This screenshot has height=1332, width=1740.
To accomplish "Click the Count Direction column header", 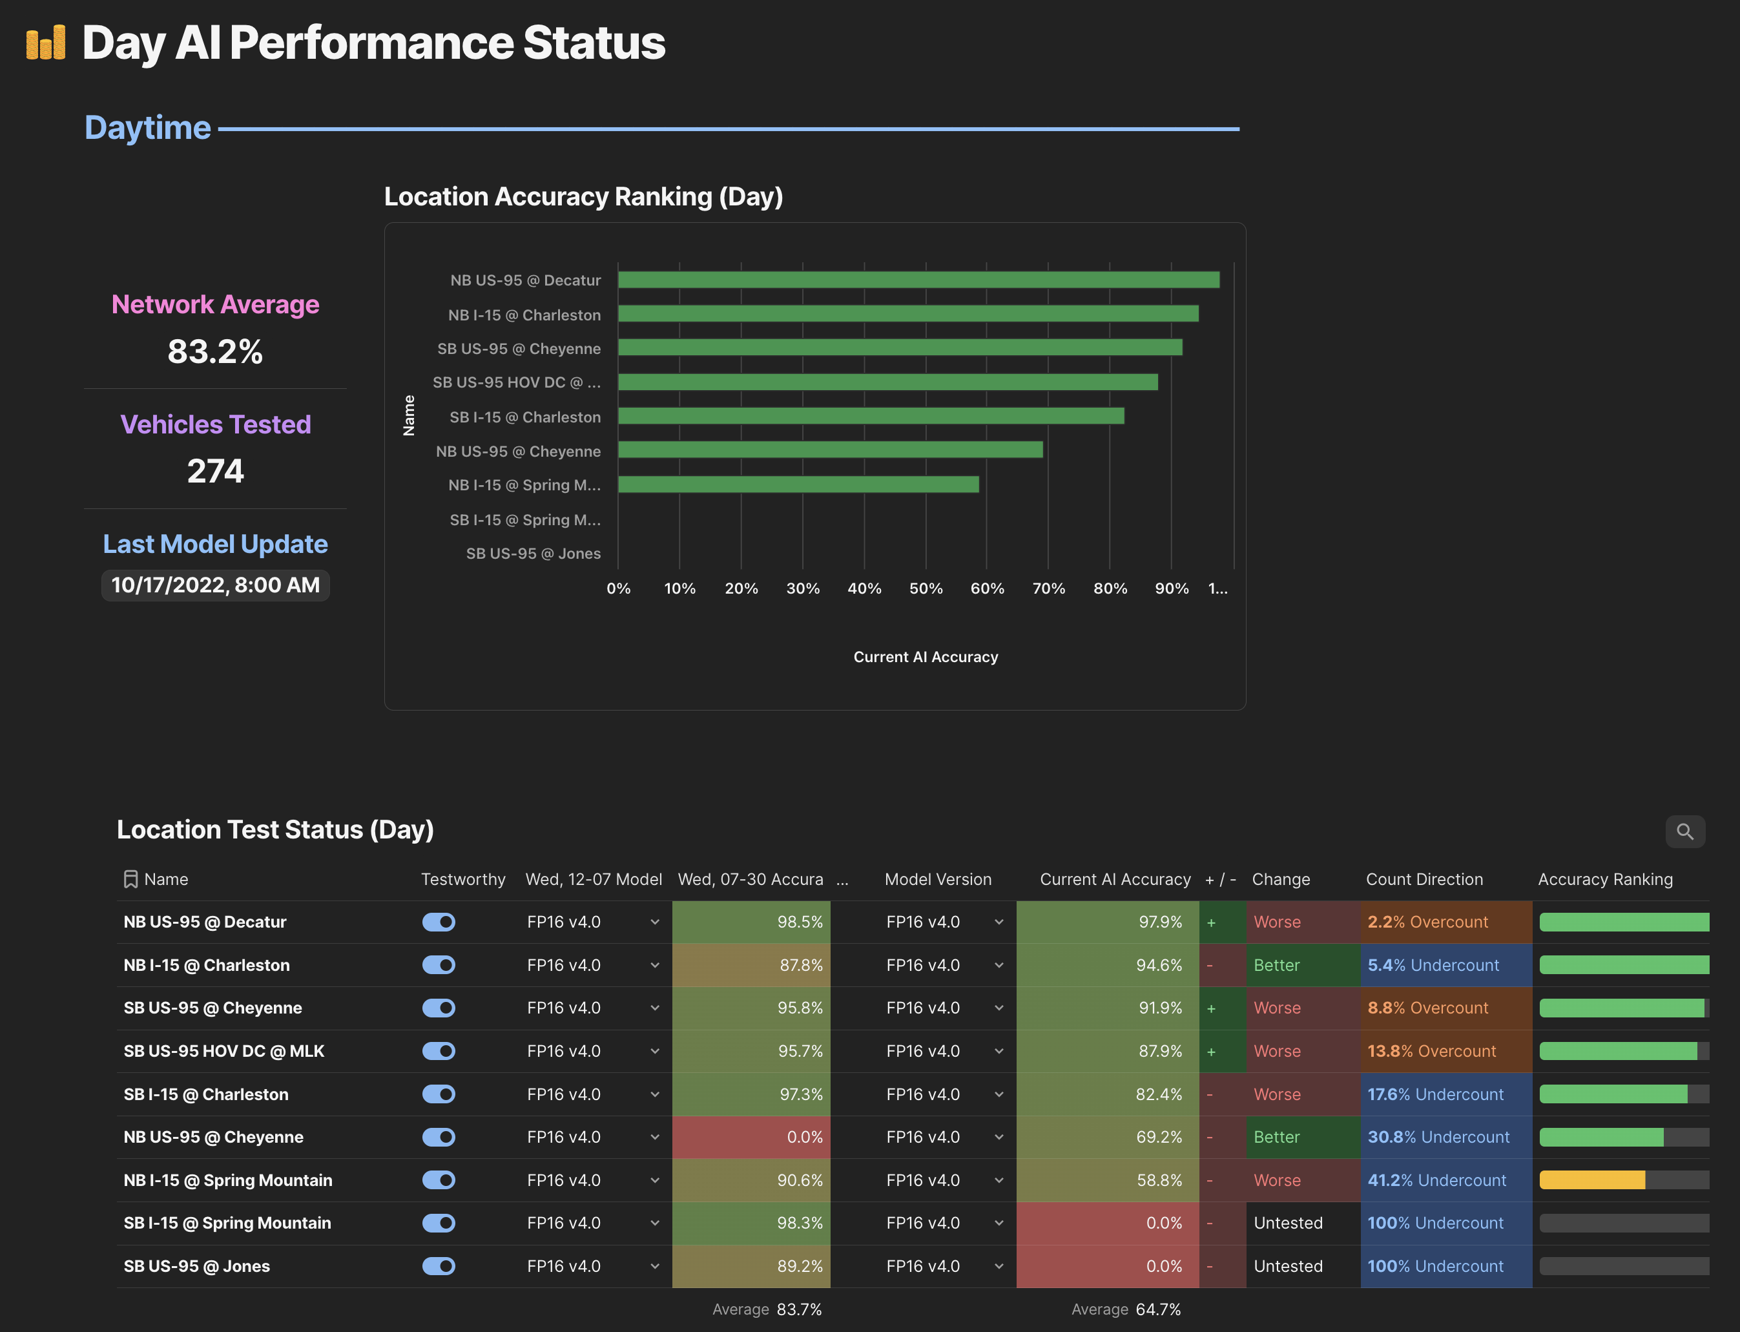I will point(1424,879).
